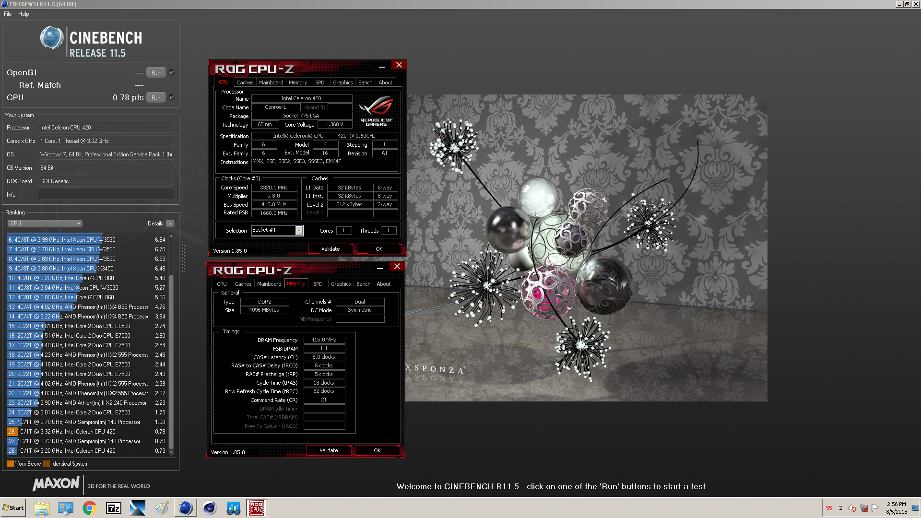This screenshot has width=921, height=518.
Task: Switch to Caches tab in upper CPU-Z window
Action: [x=245, y=82]
